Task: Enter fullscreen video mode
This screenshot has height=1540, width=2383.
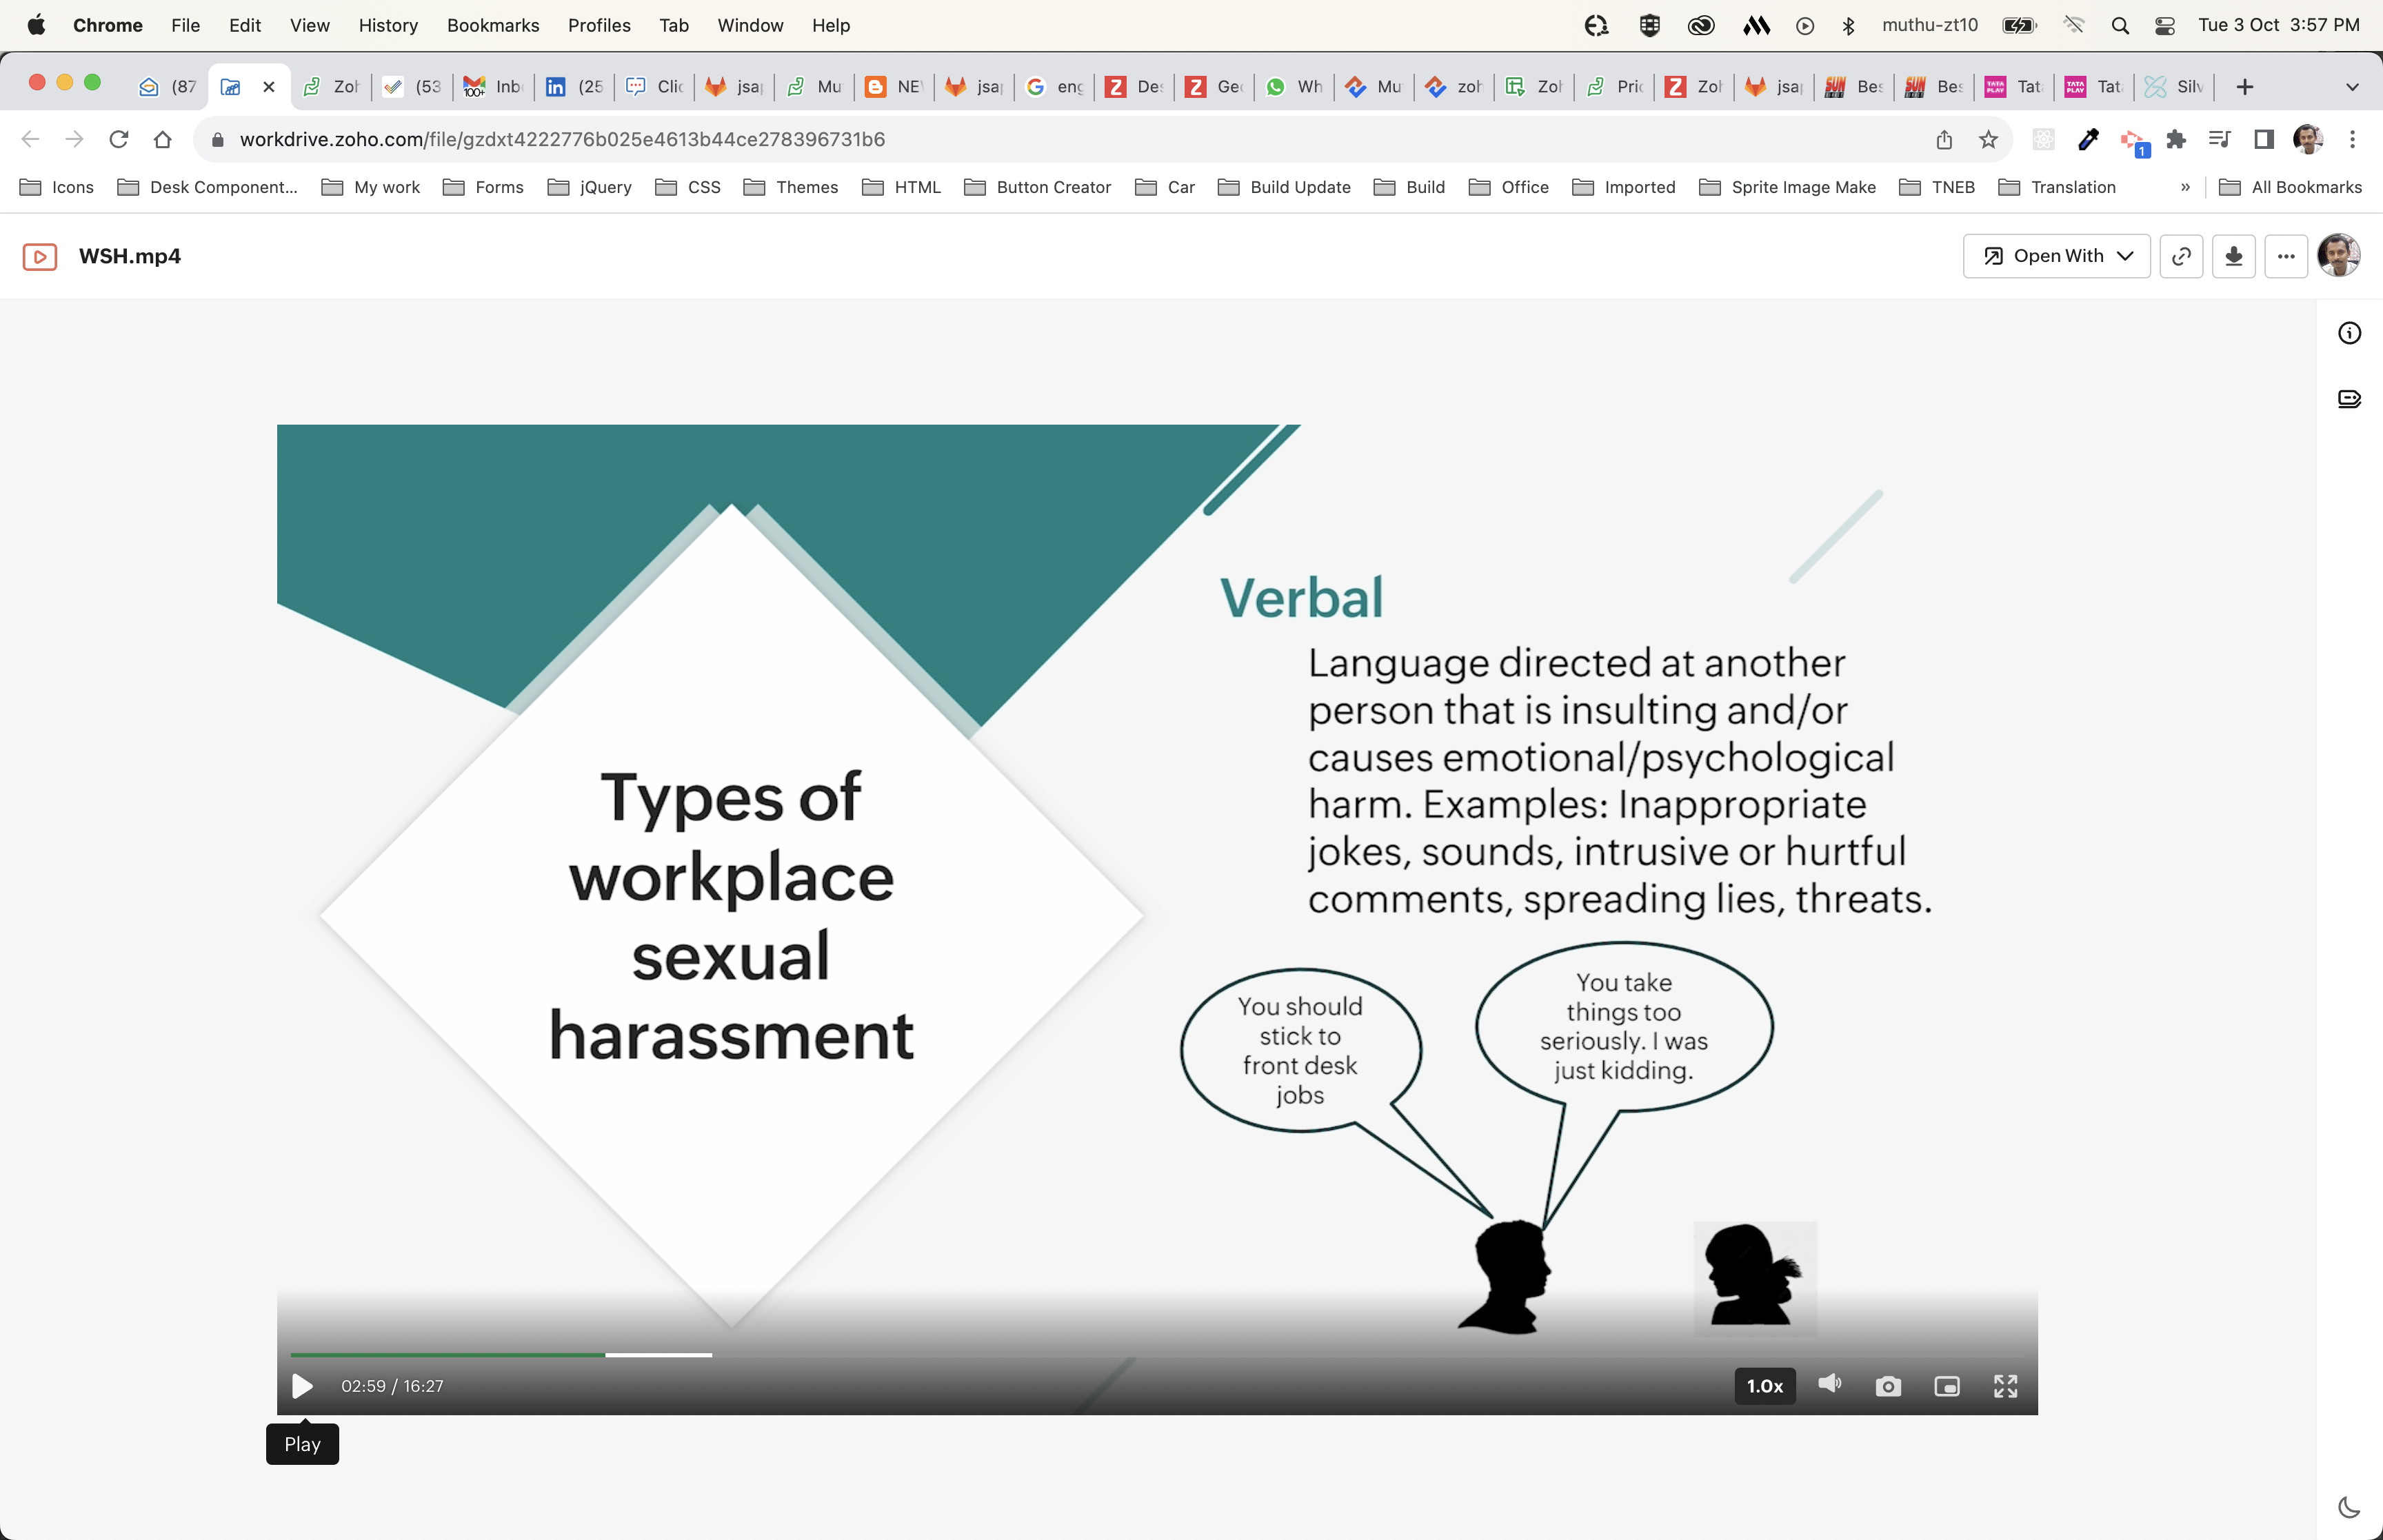Action: (2005, 1386)
